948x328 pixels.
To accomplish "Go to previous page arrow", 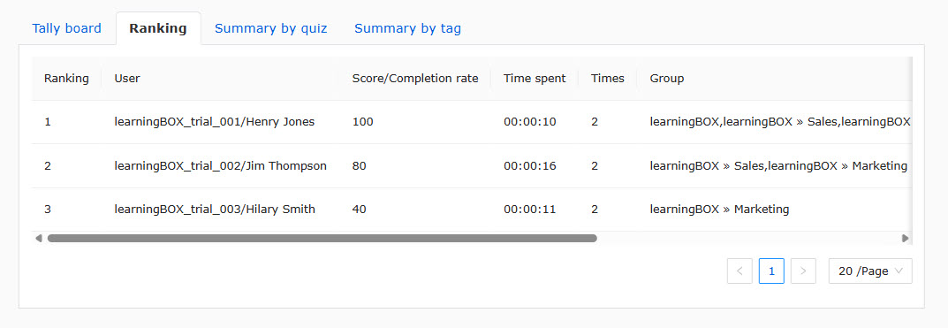I will 739,271.
